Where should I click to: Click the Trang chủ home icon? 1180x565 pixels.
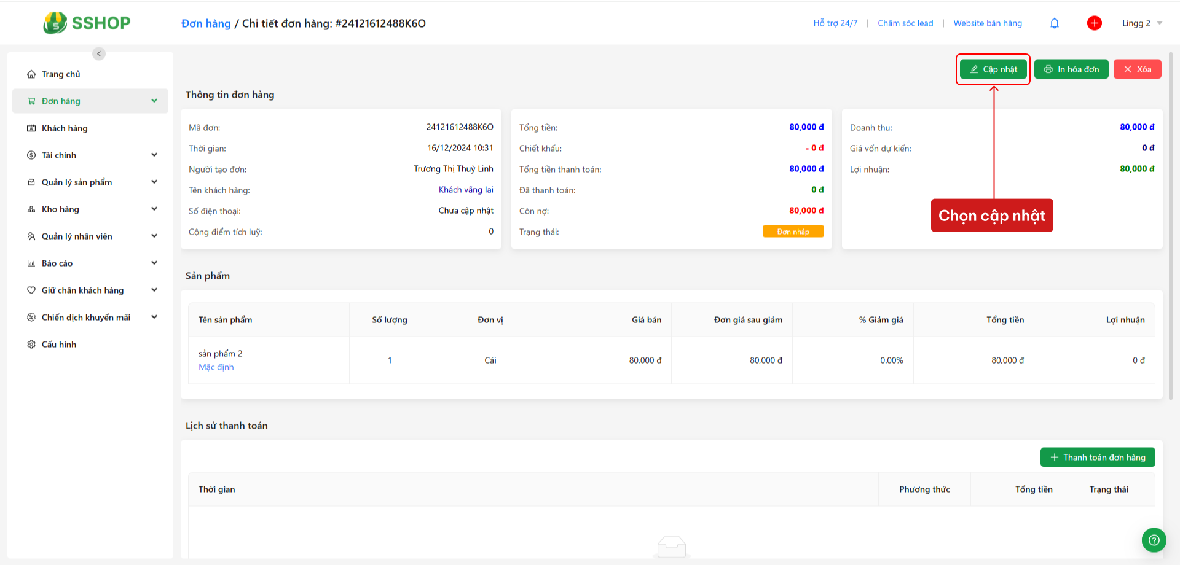[31, 74]
